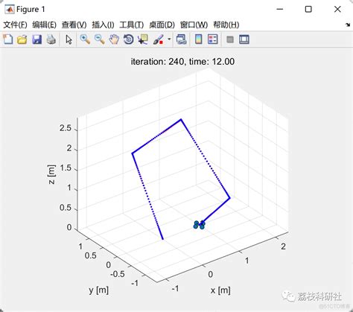The width and height of the screenshot is (353, 312).
Task: Open the 桌面(D) menu
Action: coord(162,25)
